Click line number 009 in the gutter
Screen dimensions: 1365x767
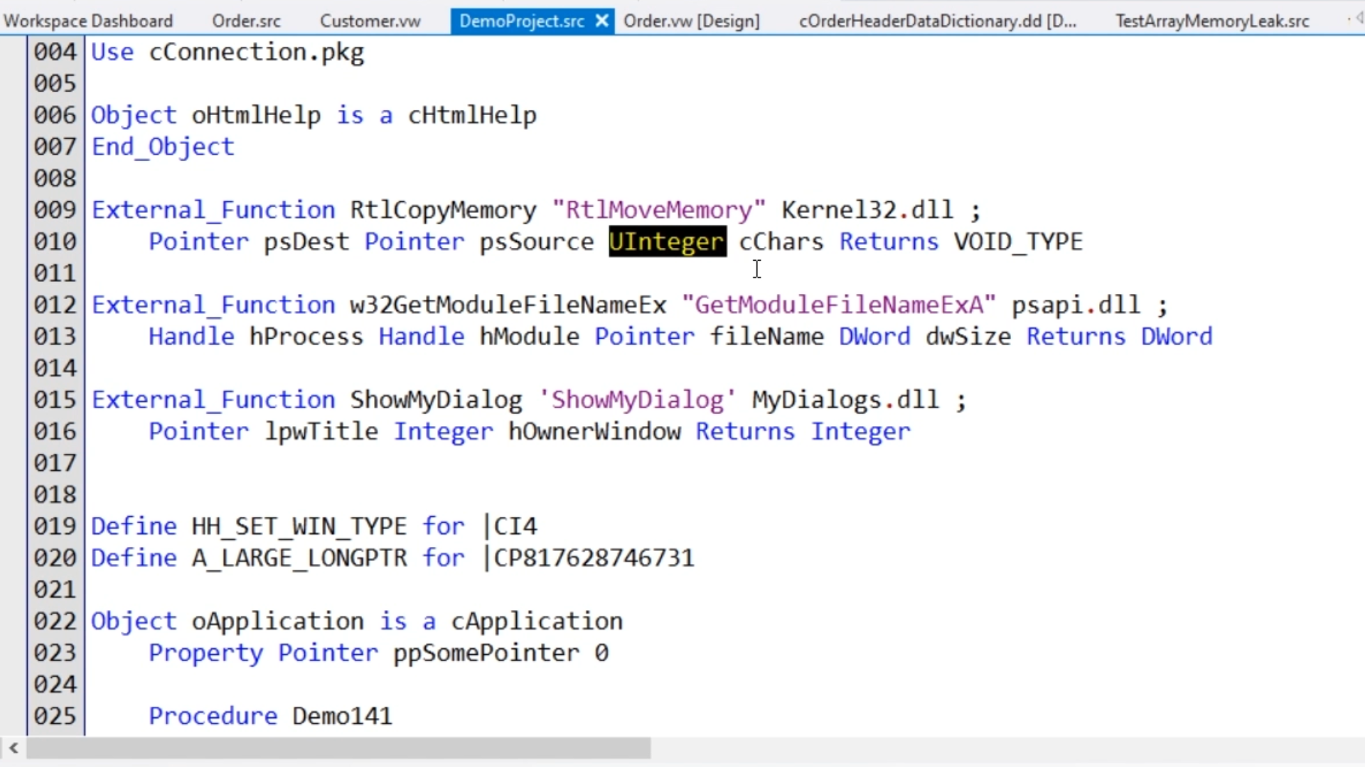pos(55,210)
